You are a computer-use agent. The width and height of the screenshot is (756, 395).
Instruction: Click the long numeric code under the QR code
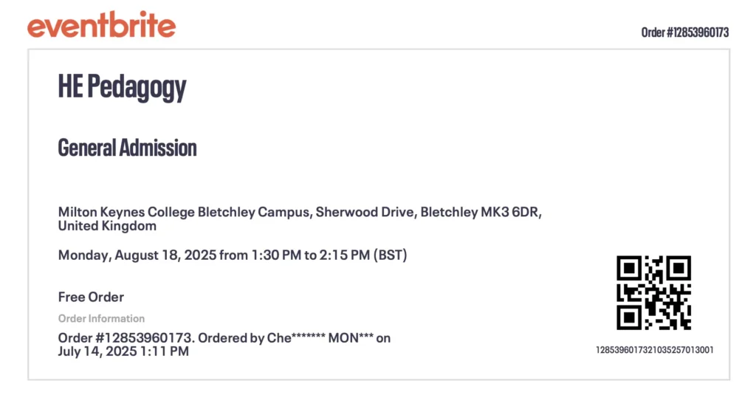pos(654,350)
